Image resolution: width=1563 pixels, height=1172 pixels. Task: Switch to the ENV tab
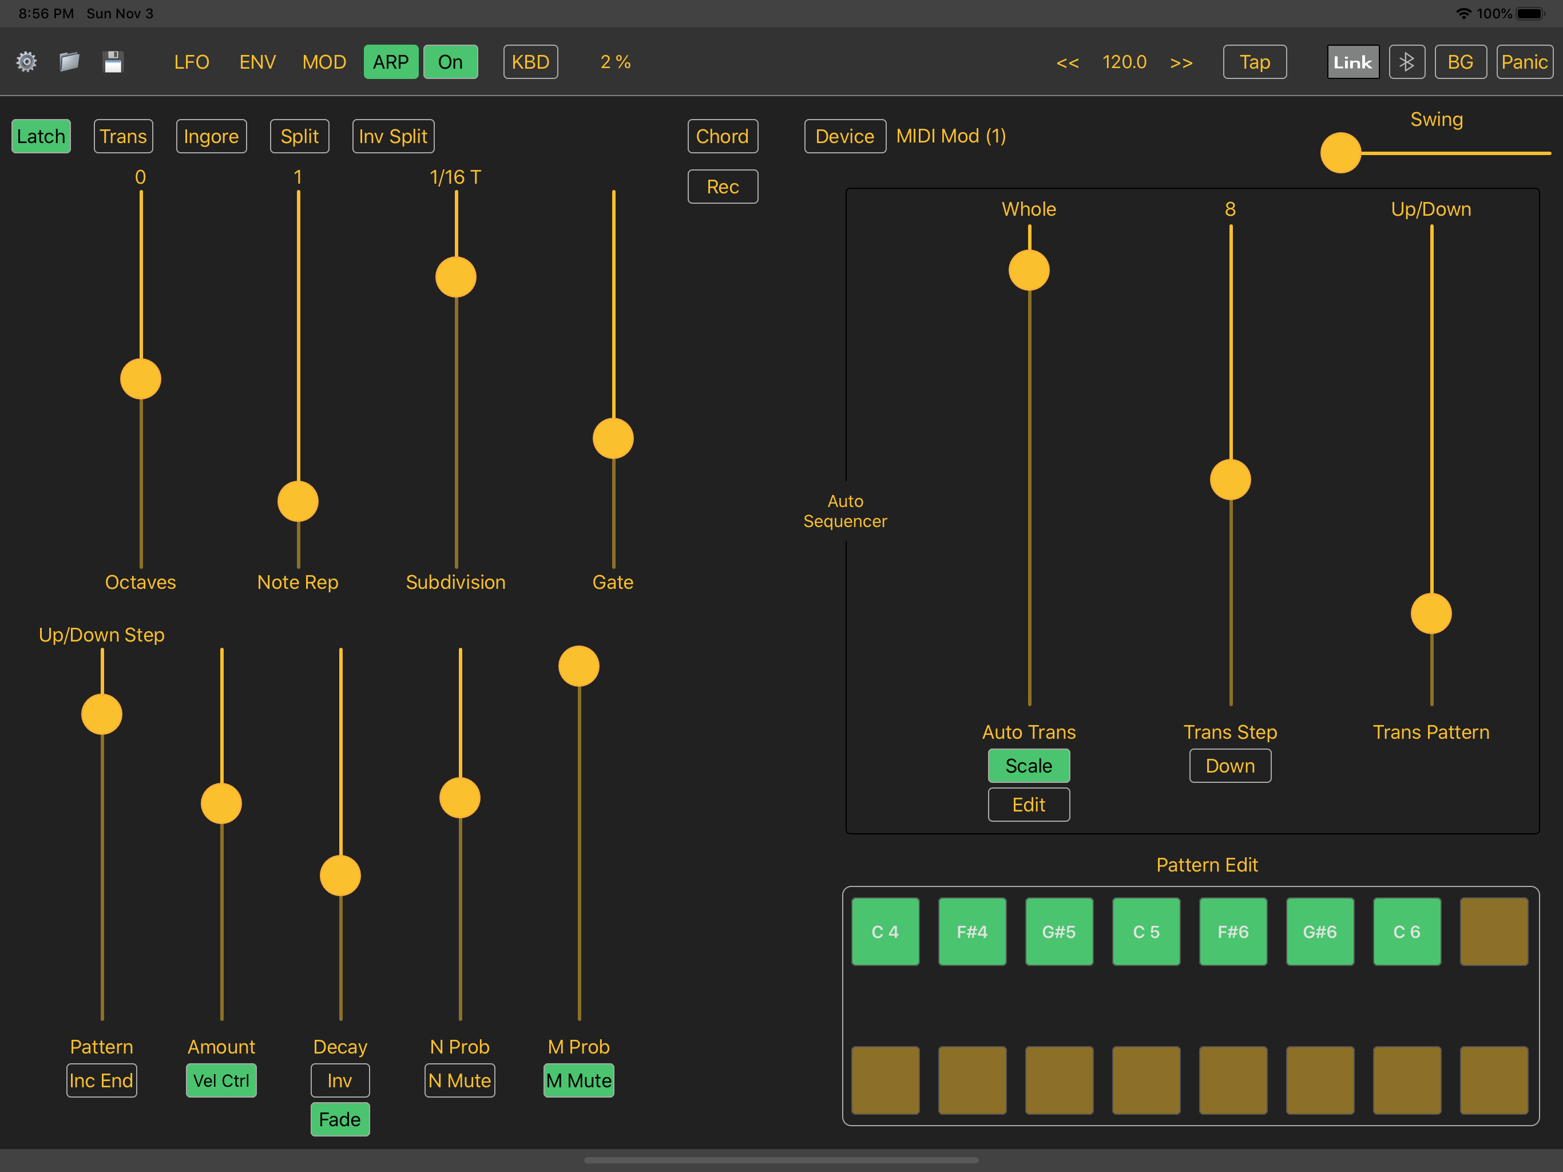pyautogui.click(x=257, y=62)
